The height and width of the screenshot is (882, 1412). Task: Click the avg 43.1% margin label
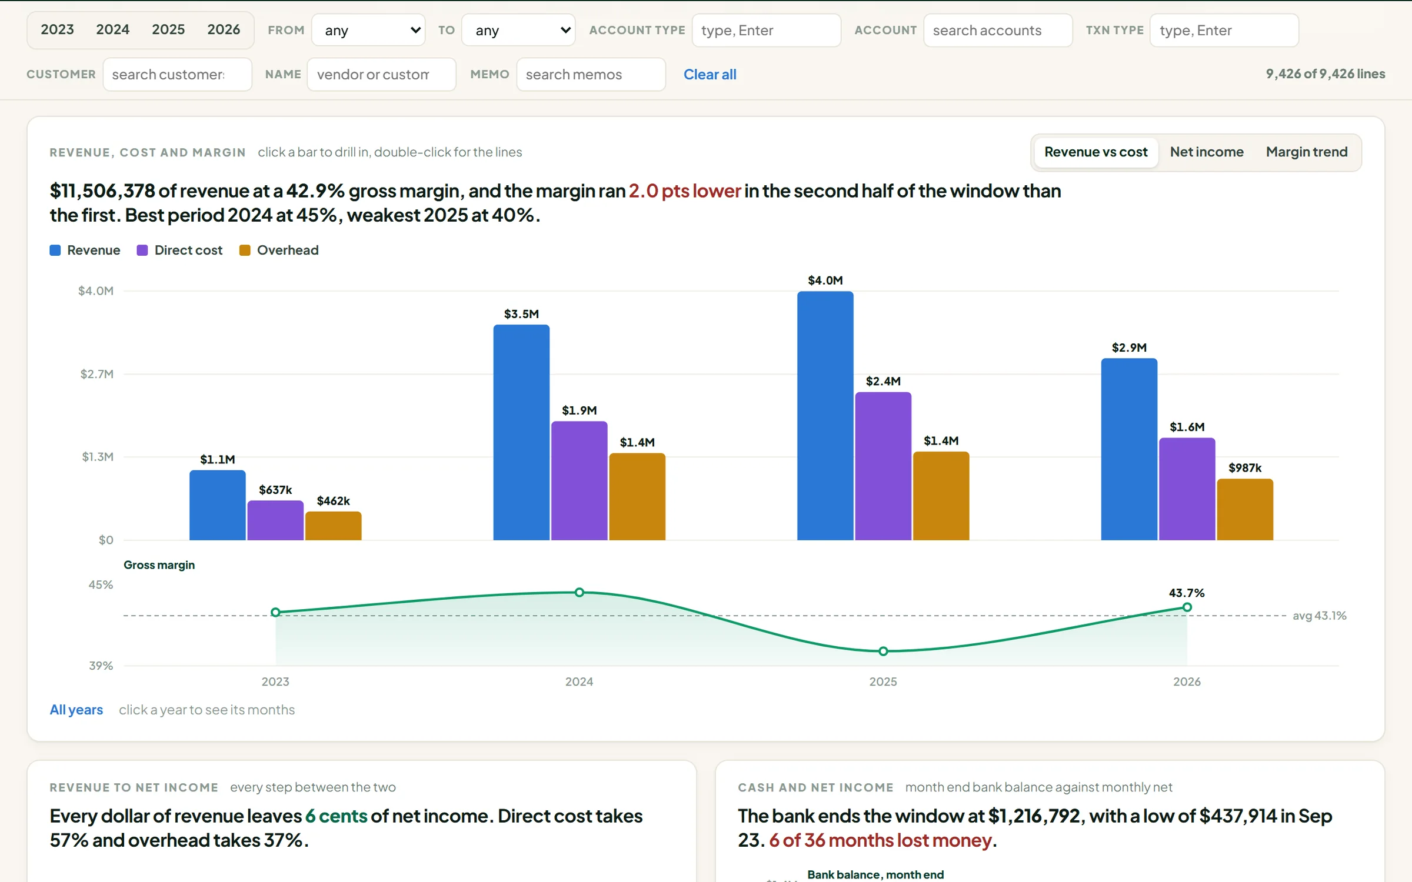pos(1319,616)
